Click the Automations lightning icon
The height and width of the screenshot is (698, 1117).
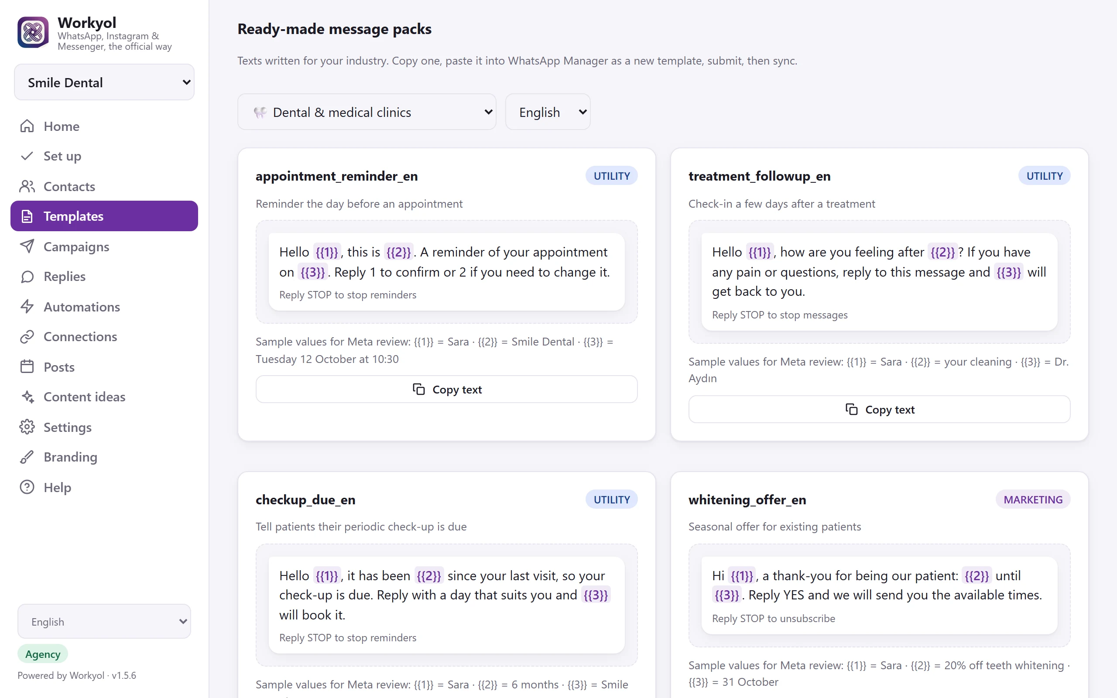(x=27, y=307)
